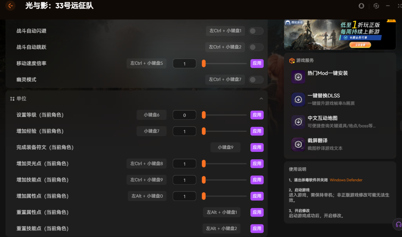This screenshot has height=237, width=402.
Task: Click the 左Ctrl + 小键盘5 hotkey box
Action: [146, 64]
